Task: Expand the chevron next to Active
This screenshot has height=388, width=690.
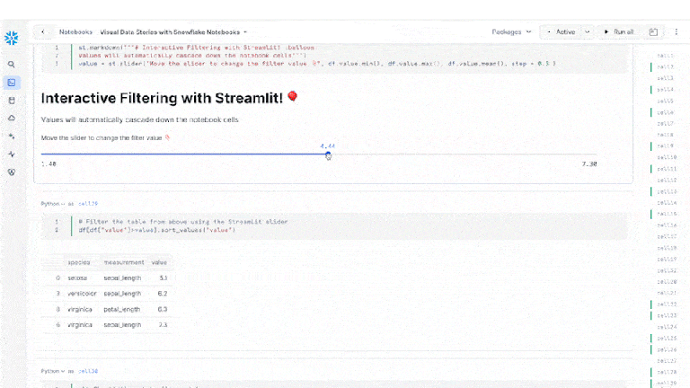Action: [587, 31]
